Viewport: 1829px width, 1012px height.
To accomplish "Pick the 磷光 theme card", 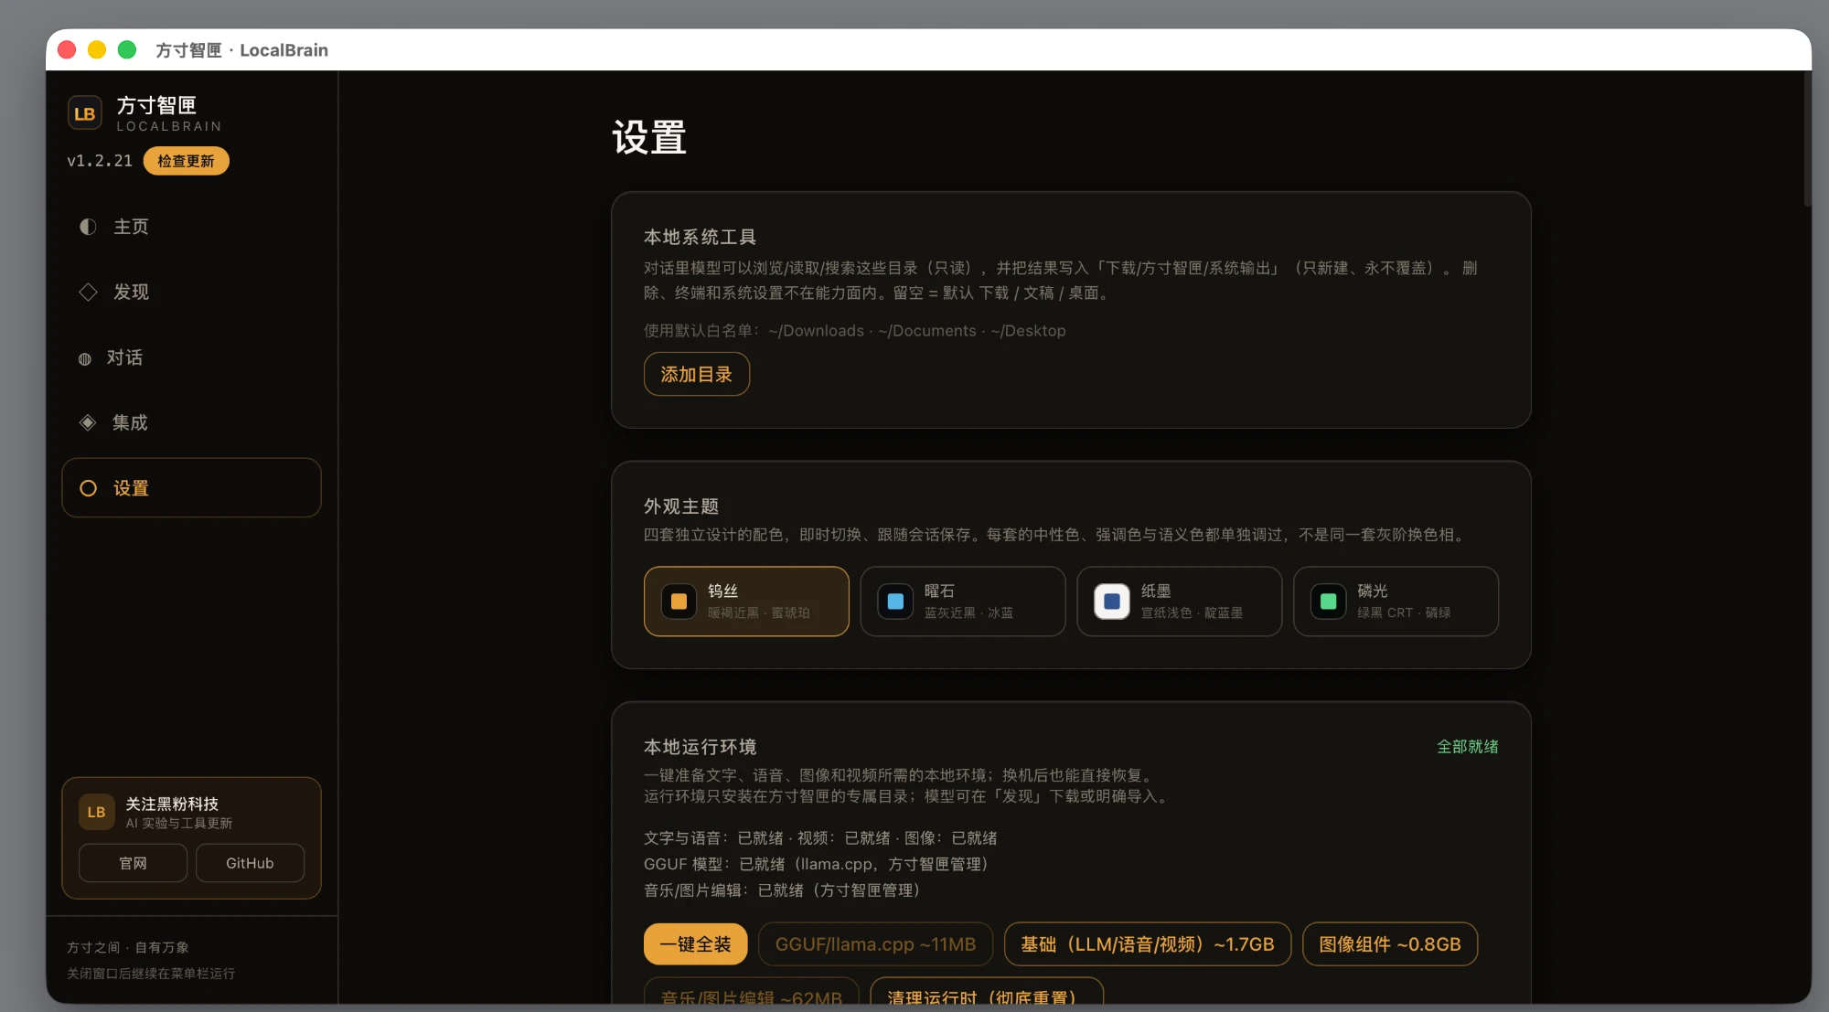I will tap(1396, 602).
